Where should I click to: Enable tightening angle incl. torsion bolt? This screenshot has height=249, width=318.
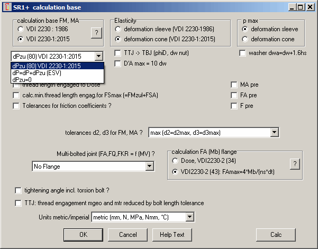(x=20, y=190)
